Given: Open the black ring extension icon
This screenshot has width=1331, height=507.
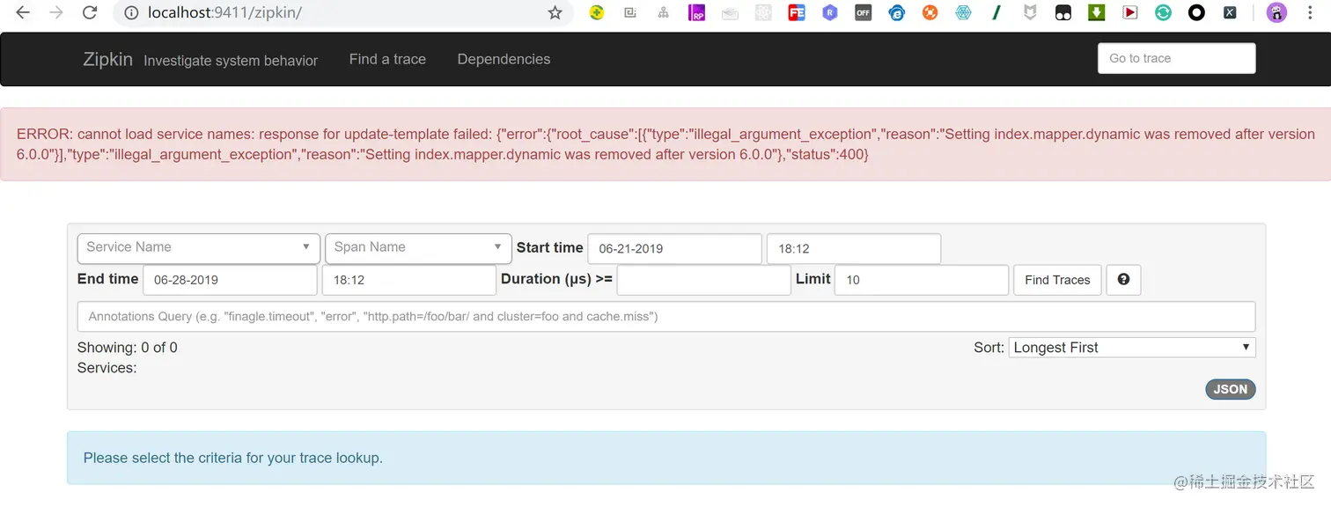Looking at the screenshot, I should click(x=1196, y=13).
